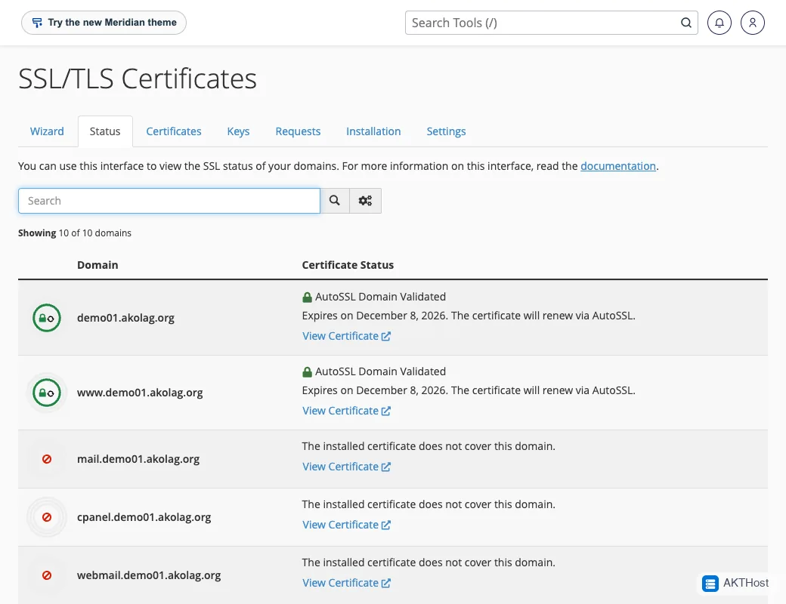Viewport: 786px width, 604px height.
Task: View Certificate for cpanel.demo01.akolag.org
Action: (346, 525)
